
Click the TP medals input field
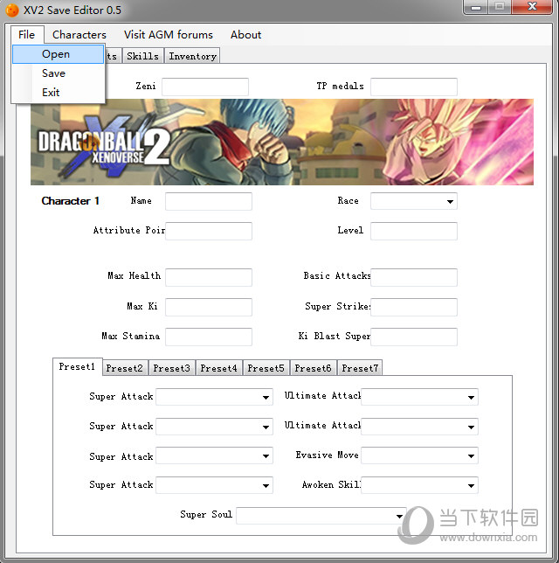click(x=414, y=87)
